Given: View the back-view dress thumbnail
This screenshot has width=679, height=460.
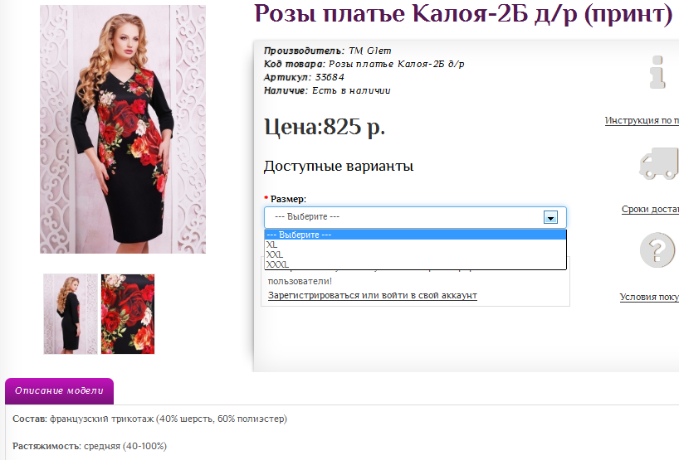Looking at the screenshot, I should coord(71,314).
